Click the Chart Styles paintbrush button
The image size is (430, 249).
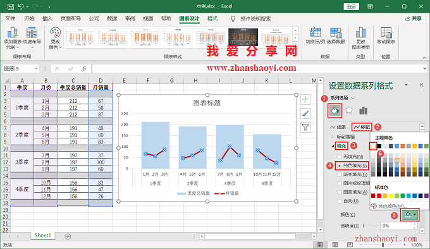tap(305, 113)
